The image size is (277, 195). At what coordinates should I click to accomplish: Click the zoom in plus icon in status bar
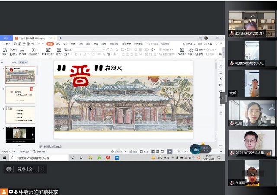(221, 151)
